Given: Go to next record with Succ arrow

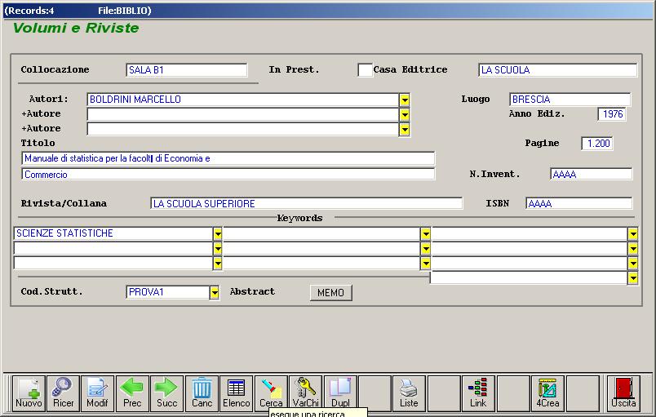Looking at the screenshot, I should [x=167, y=393].
